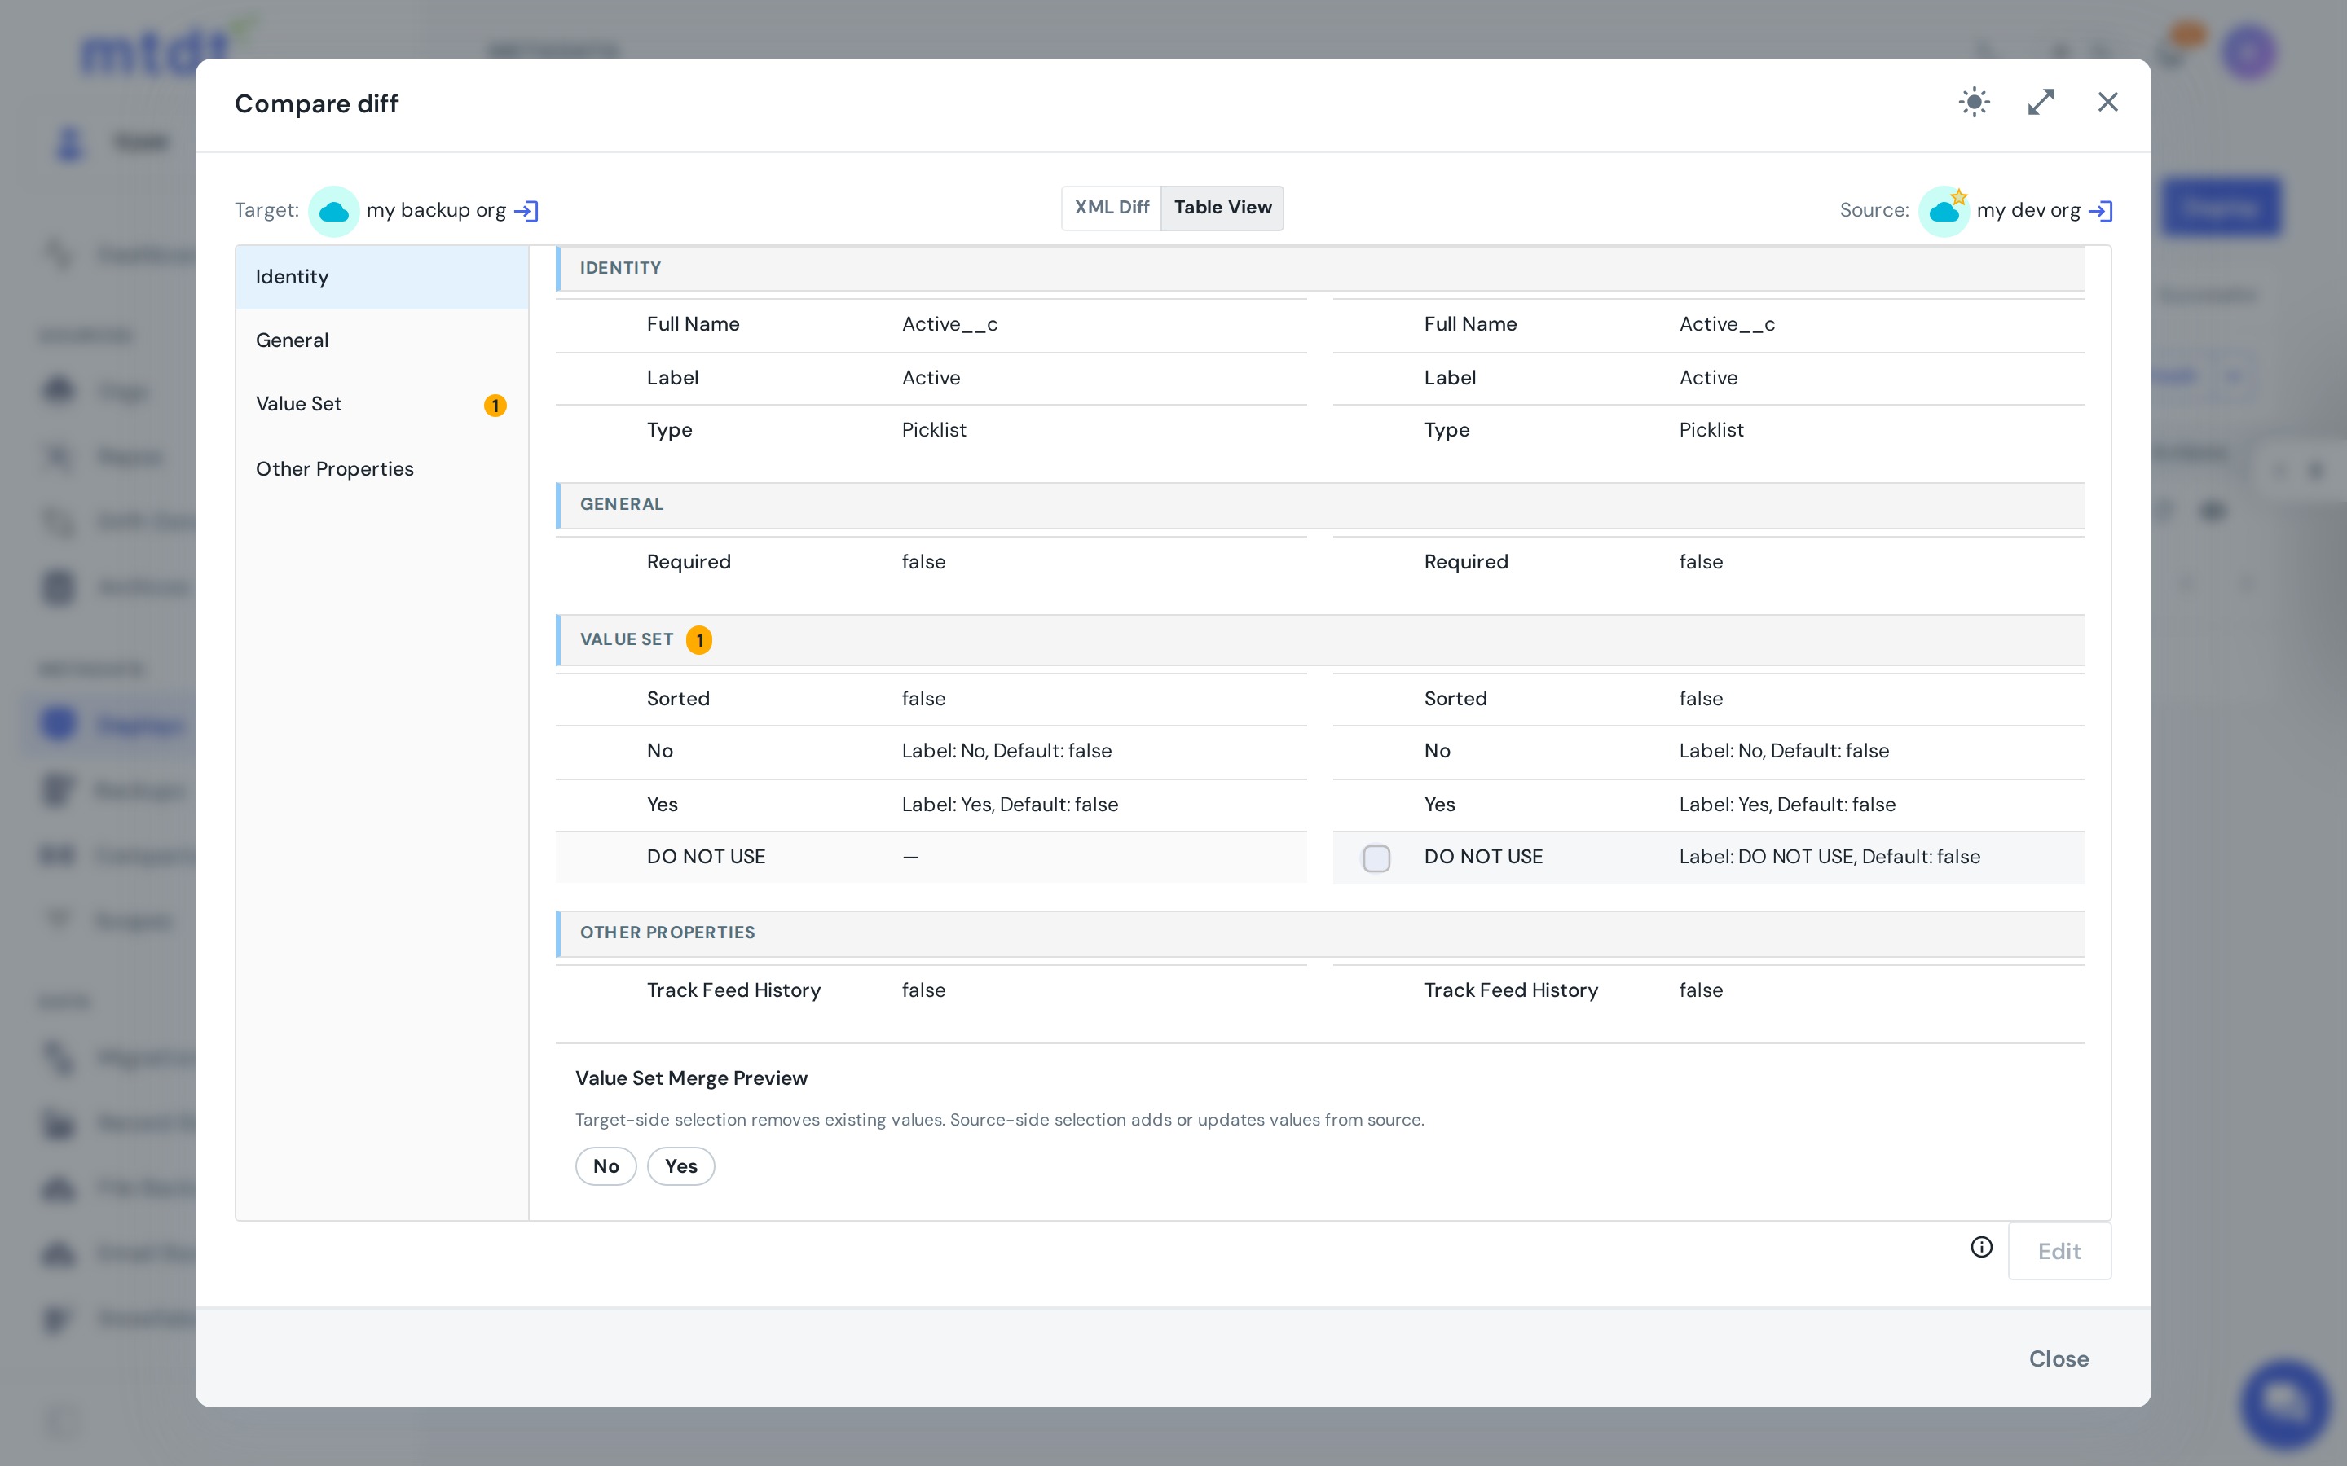This screenshot has width=2347, height=1466.
Task: Open my backup org login arrow icon
Action: point(526,210)
